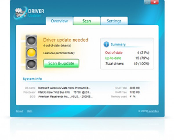Click the Driver Updater gear logo
This screenshot has height=140, width=174.
(x=20, y=13)
